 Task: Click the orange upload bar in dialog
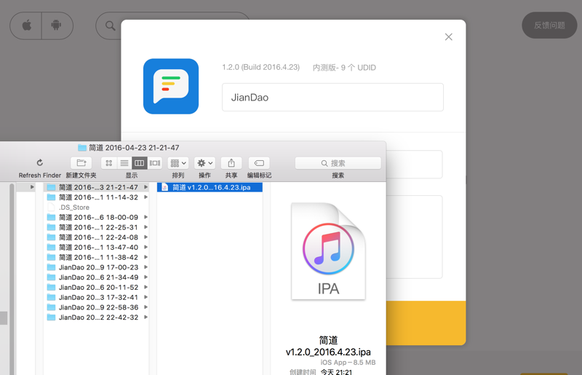click(426, 323)
